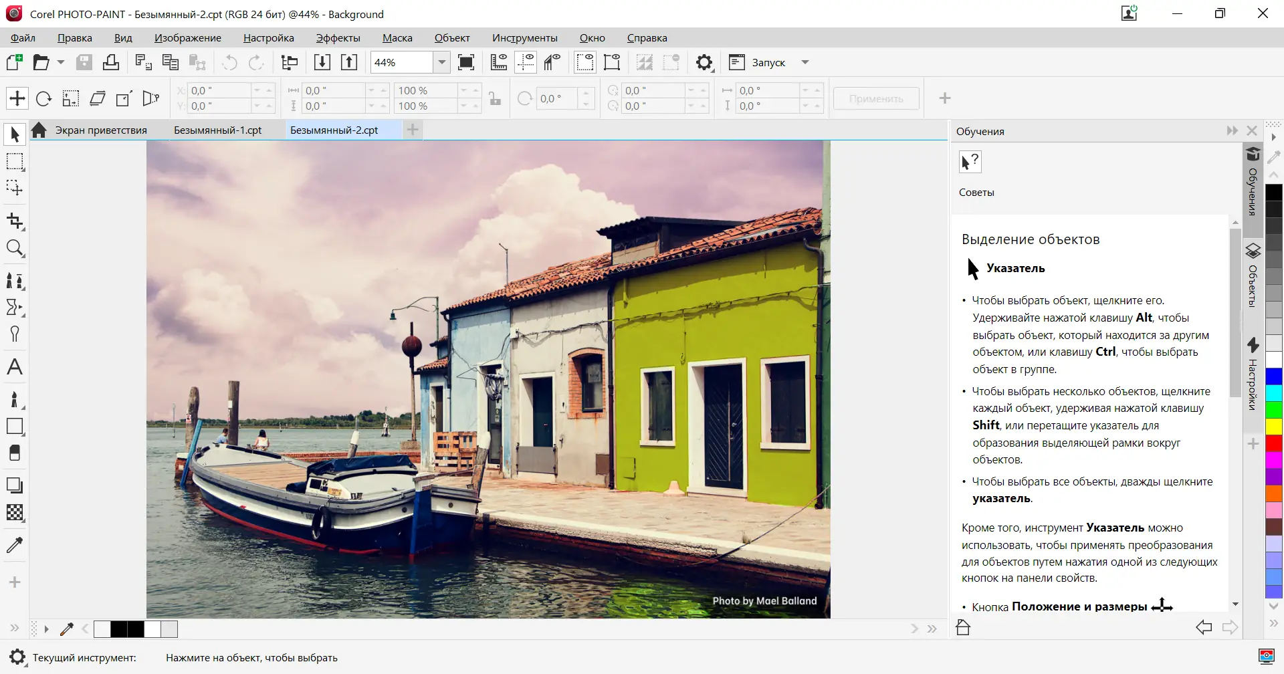Select the Zoom magnifier tool
This screenshot has width=1284, height=674.
click(x=15, y=249)
